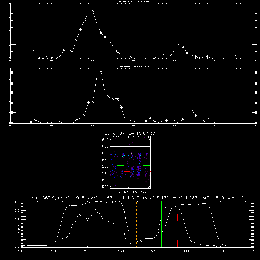Click the secondary peak near 851 on dawn curve
The image size is (260, 260).
pos(179,44)
